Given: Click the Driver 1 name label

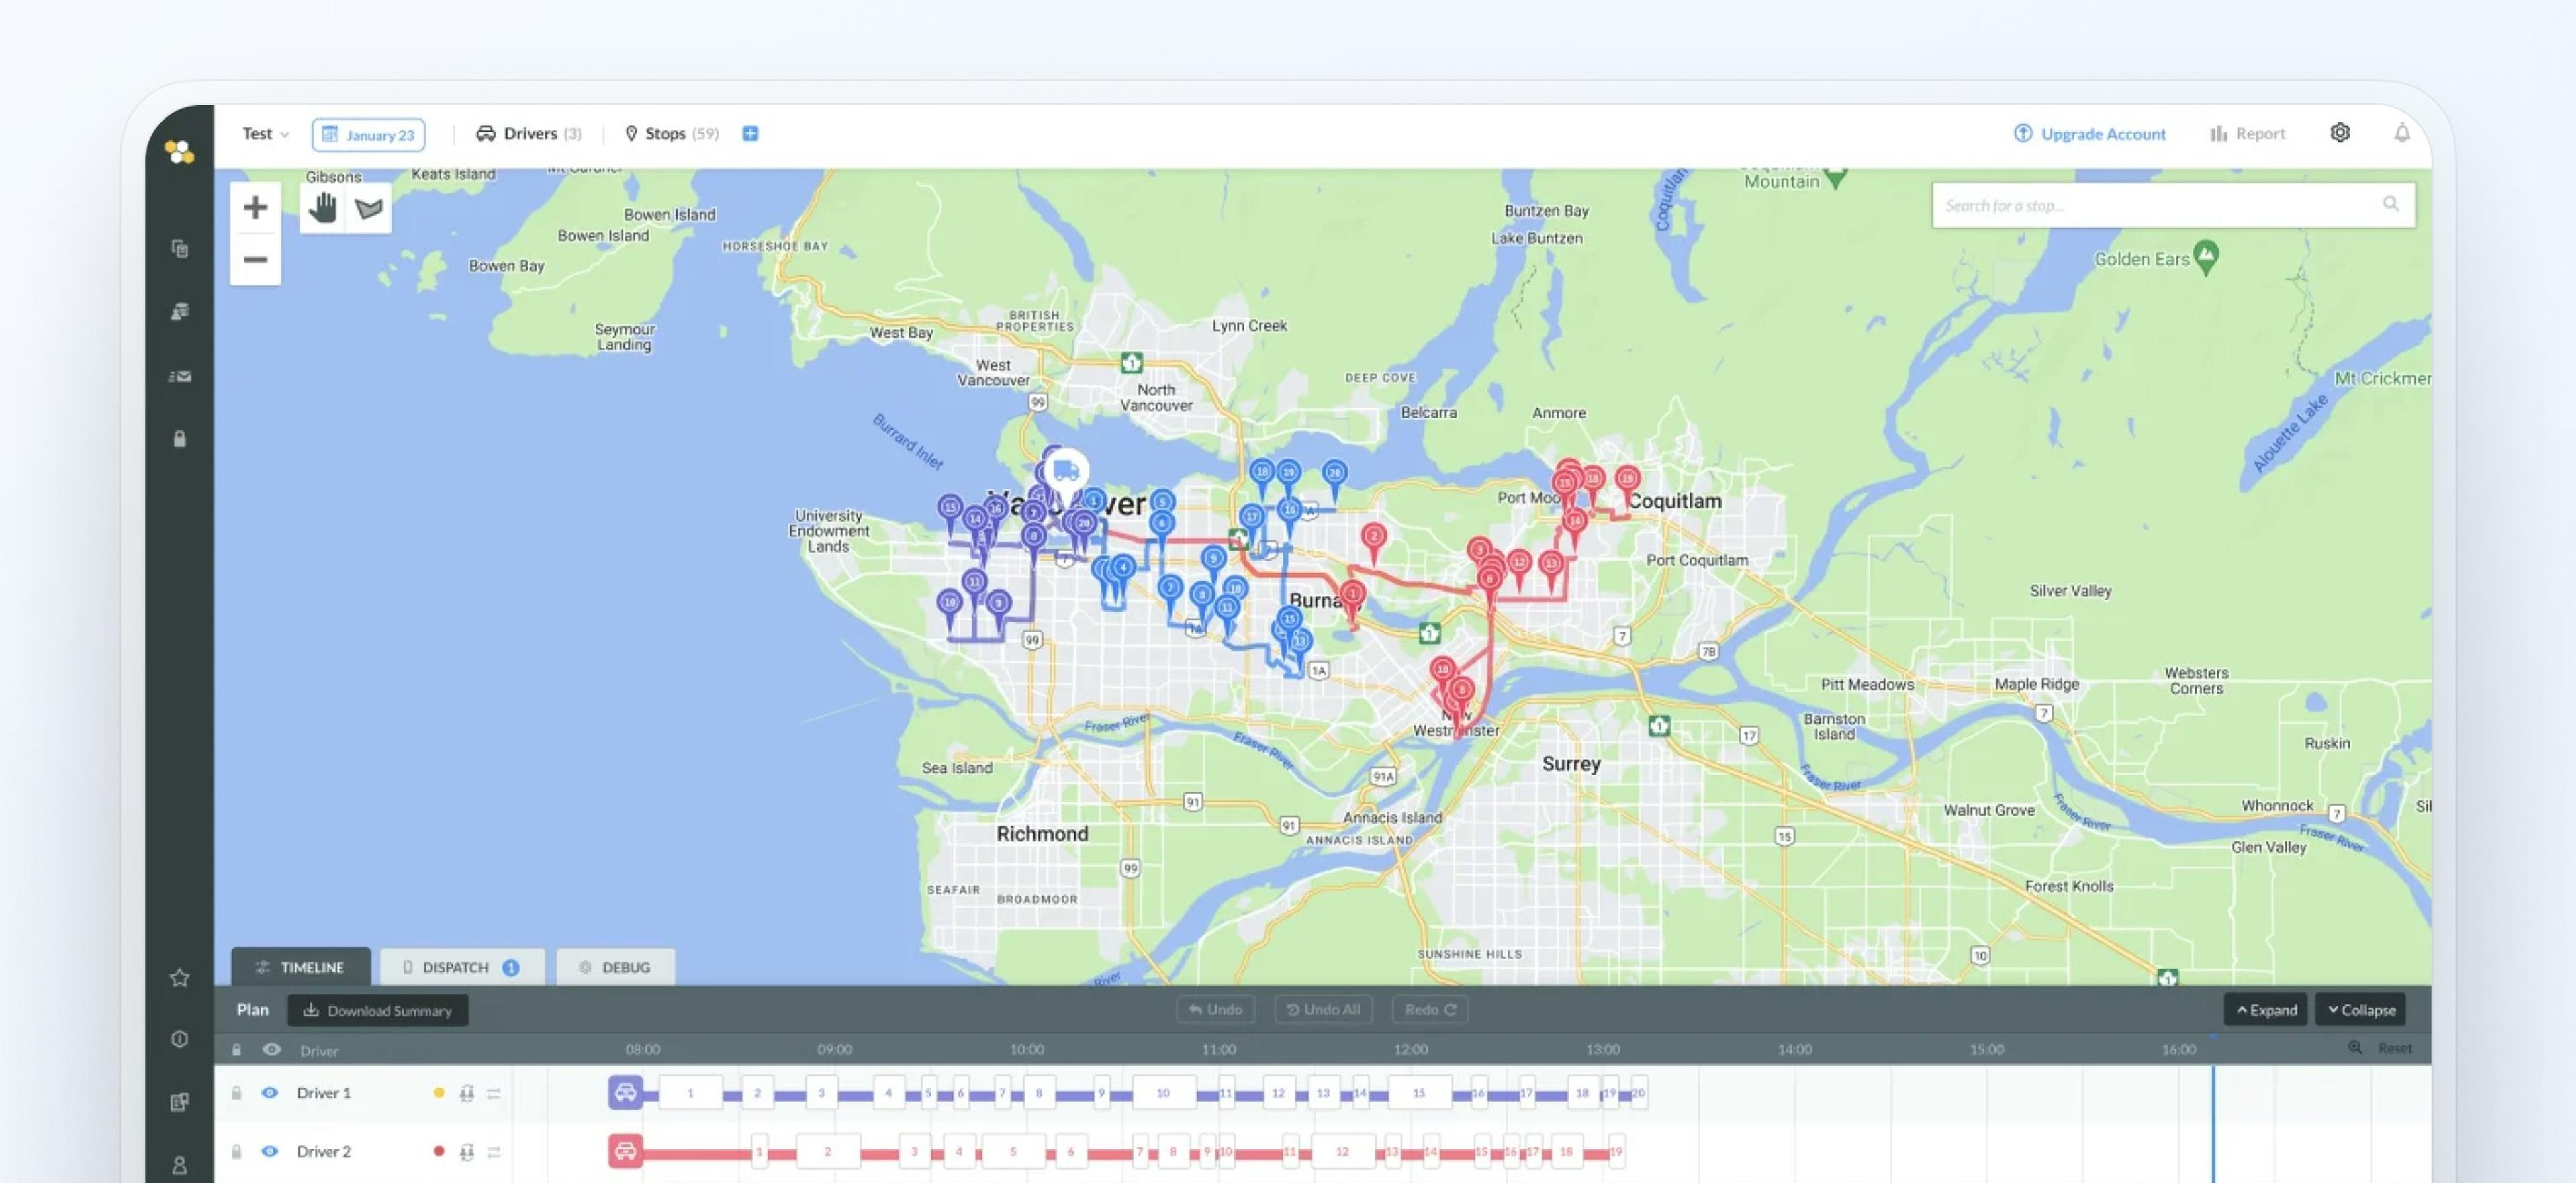Looking at the screenshot, I should (x=324, y=1093).
